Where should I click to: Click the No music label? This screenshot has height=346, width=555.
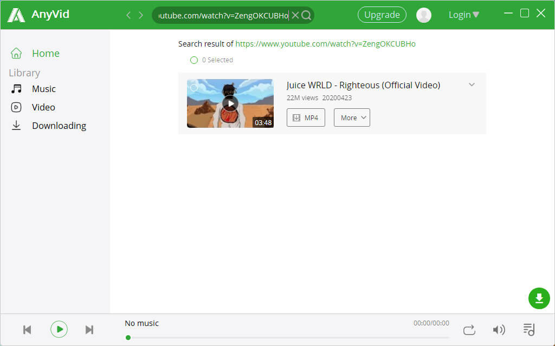point(141,323)
